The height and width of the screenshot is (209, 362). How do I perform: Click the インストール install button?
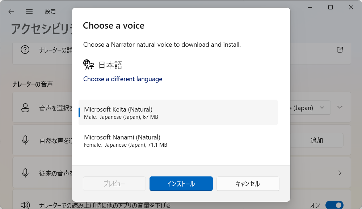pyautogui.click(x=181, y=184)
